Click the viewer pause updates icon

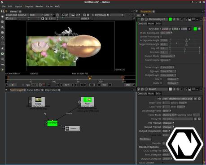(88, 15)
